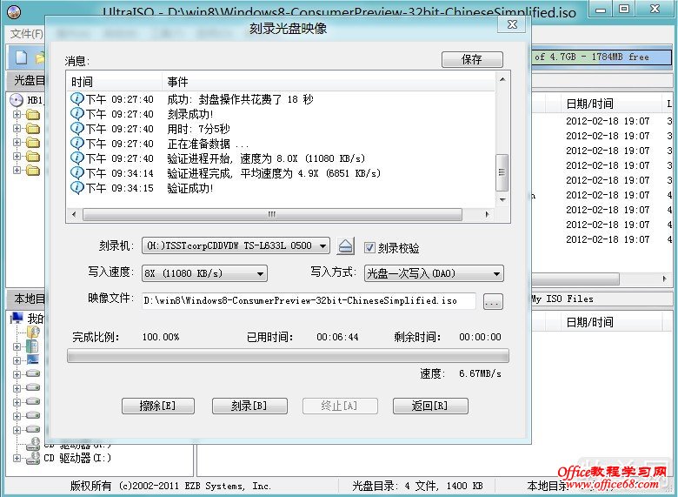
Task: Click the HB1 disc icon in disc tree
Action: [16, 100]
